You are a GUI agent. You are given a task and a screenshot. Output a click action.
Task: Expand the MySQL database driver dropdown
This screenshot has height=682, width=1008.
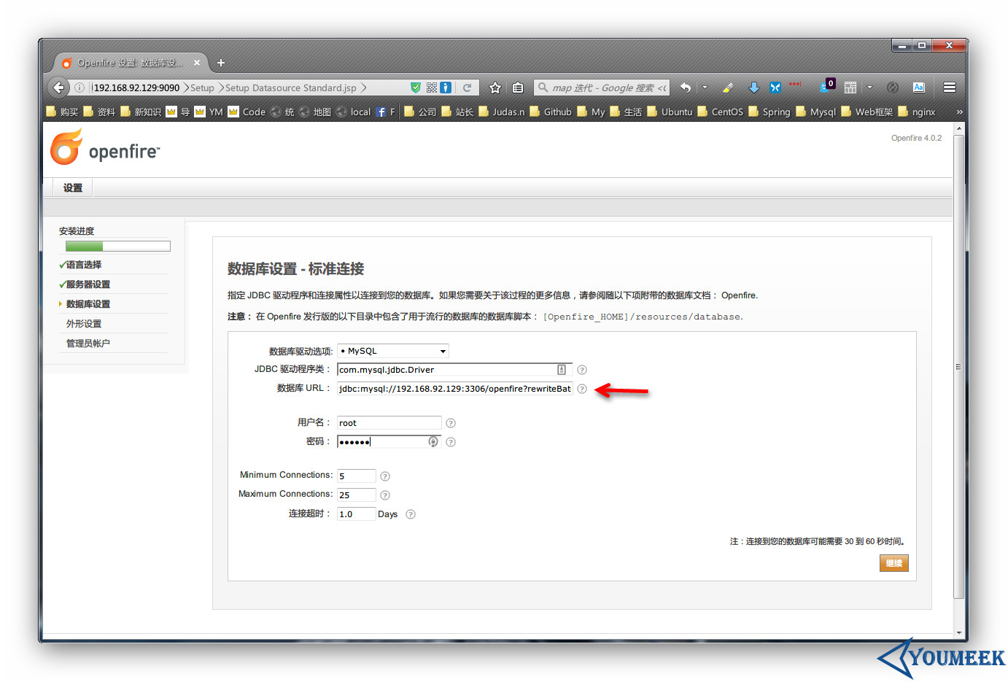[x=393, y=351]
